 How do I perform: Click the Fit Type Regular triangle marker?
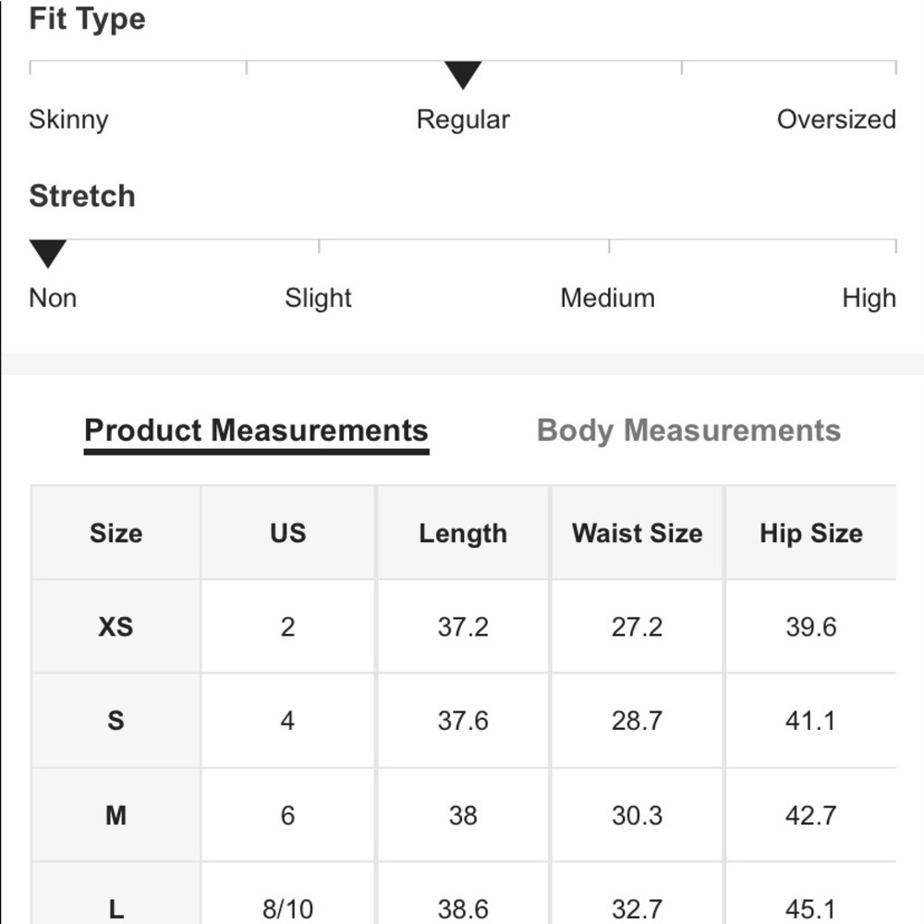pos(463,76)
